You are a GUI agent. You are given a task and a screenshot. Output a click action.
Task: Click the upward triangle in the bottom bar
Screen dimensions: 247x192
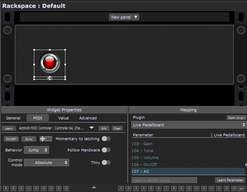click(x=94, y=187)
